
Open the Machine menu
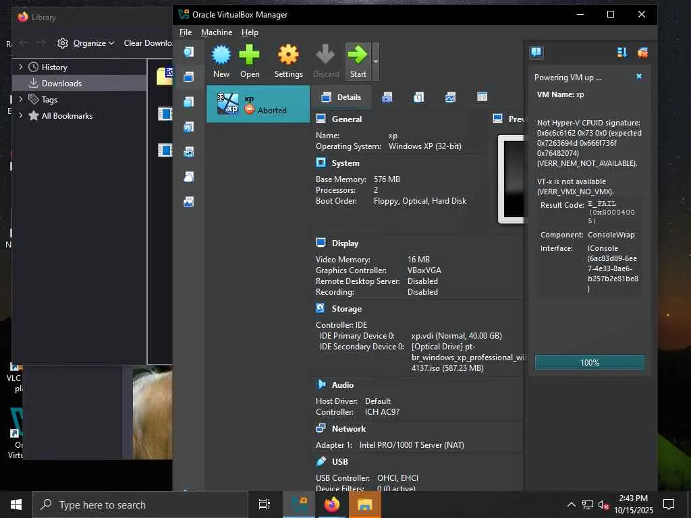point(217,32)
